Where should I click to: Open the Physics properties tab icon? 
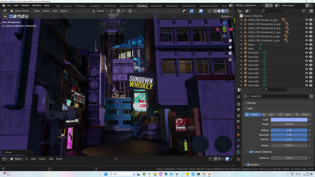pos(238,140)
